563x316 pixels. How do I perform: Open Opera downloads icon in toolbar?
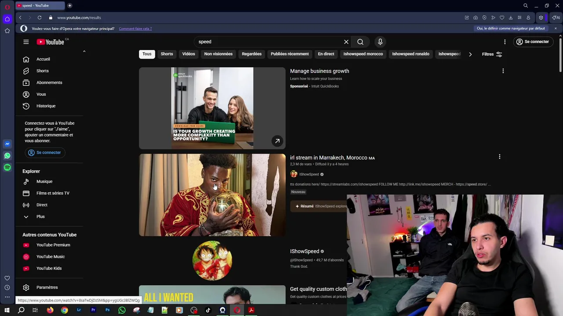(511, 18)
